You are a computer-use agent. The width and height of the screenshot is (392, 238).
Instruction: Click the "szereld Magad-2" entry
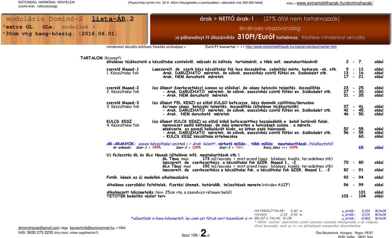(x=122, y=88)
